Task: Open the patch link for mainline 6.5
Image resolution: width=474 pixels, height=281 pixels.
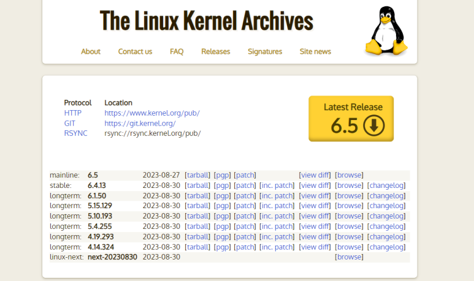Action: pos(245,175)
